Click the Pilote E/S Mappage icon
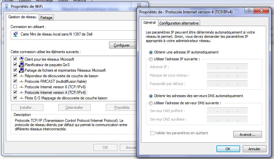Viewport: 274px width, 159px height. click(21, 98)
